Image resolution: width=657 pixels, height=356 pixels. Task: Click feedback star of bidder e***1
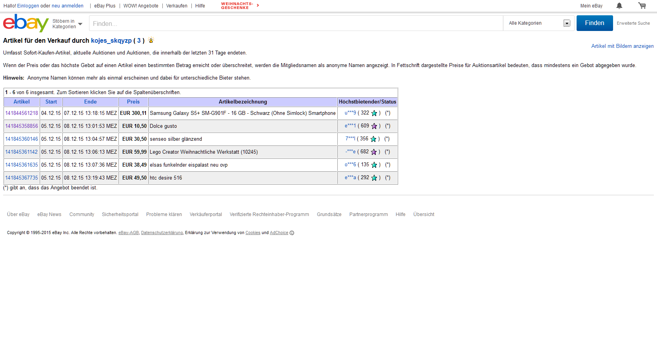click(374, 126)
